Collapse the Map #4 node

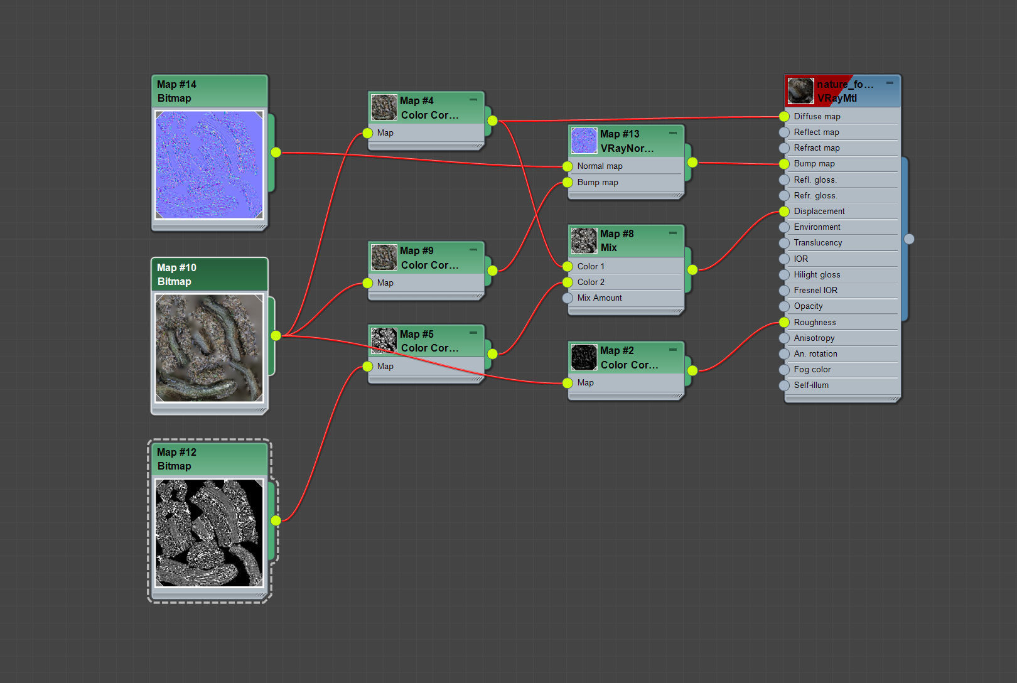click(473, 100)
